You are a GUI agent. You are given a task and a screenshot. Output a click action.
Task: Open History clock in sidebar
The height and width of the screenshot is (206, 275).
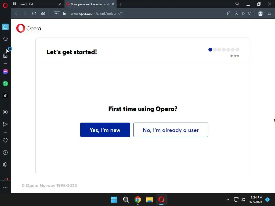(5, 152)
